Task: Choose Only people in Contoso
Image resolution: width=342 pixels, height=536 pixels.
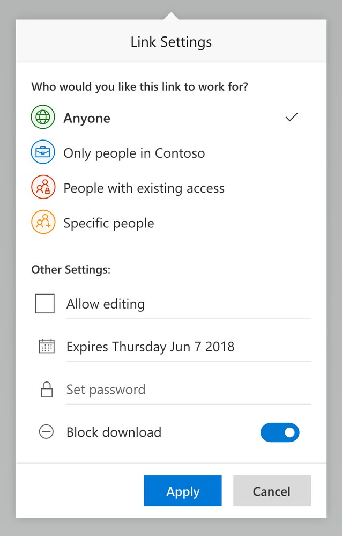Action: click(x=165, y=152)
